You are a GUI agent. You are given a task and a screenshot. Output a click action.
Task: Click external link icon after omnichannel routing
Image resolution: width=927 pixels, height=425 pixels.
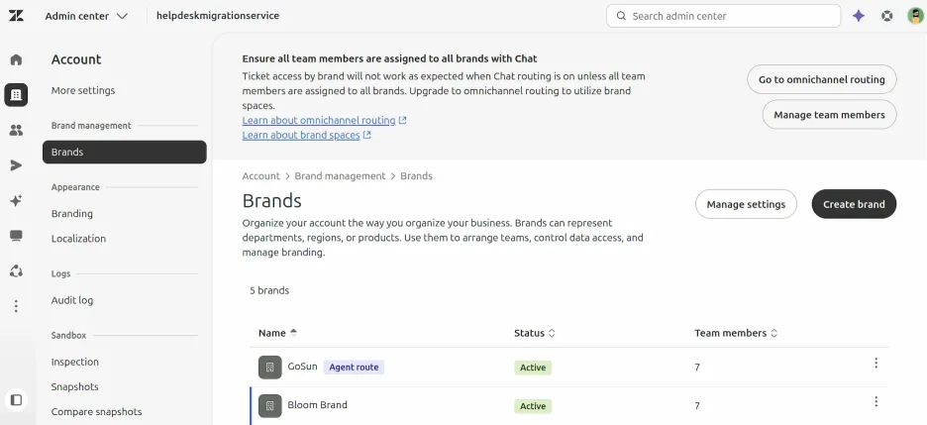(403, 121)
